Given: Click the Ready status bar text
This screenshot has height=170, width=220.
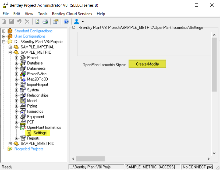Looking at the screenshot, I should click(x=7, y=167).
